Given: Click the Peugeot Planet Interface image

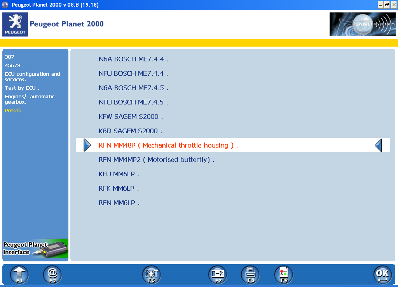Looking at the screenshot, I should [35, 249].
